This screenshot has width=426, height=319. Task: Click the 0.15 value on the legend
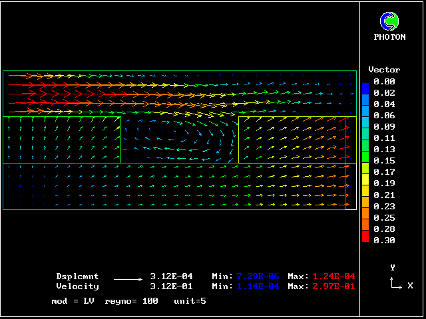click(384, 160)
